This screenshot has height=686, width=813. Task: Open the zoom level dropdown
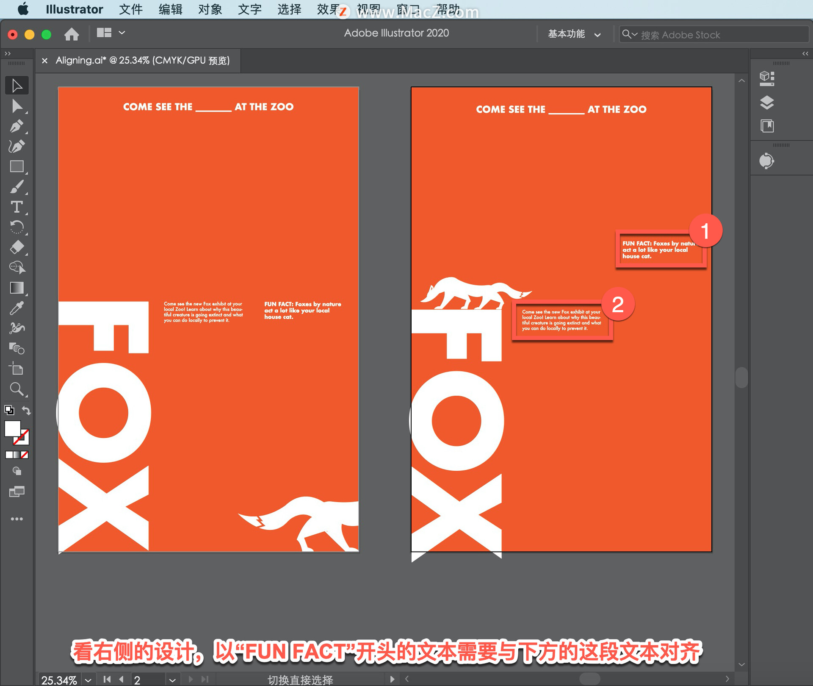tap(88, 680)
